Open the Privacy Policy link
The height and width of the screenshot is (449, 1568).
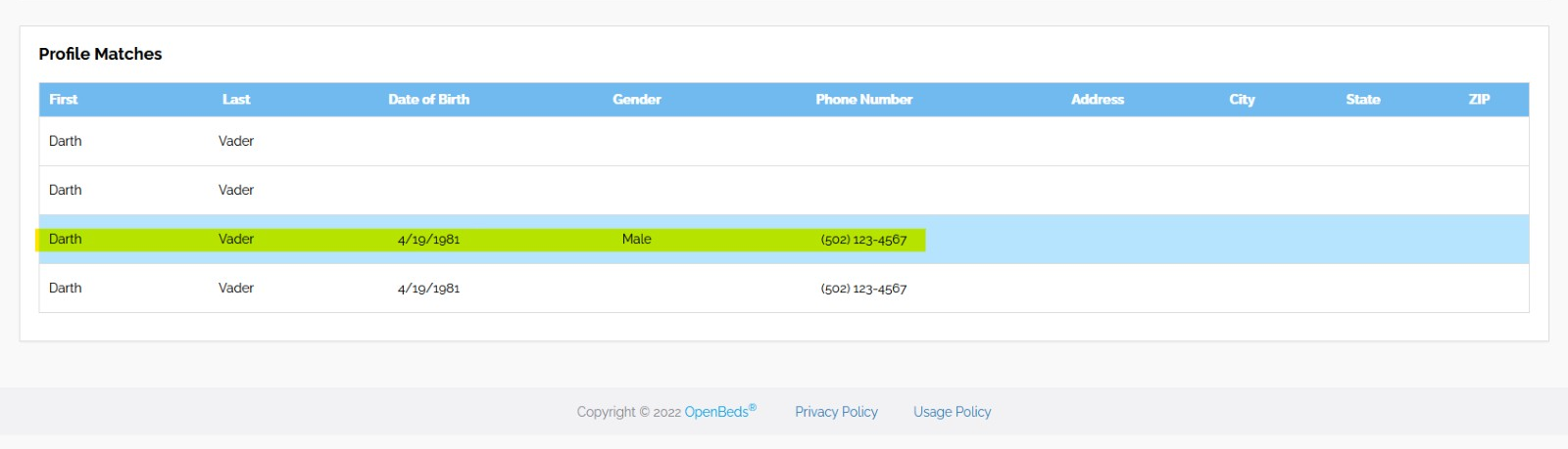(x=836, y=412)
